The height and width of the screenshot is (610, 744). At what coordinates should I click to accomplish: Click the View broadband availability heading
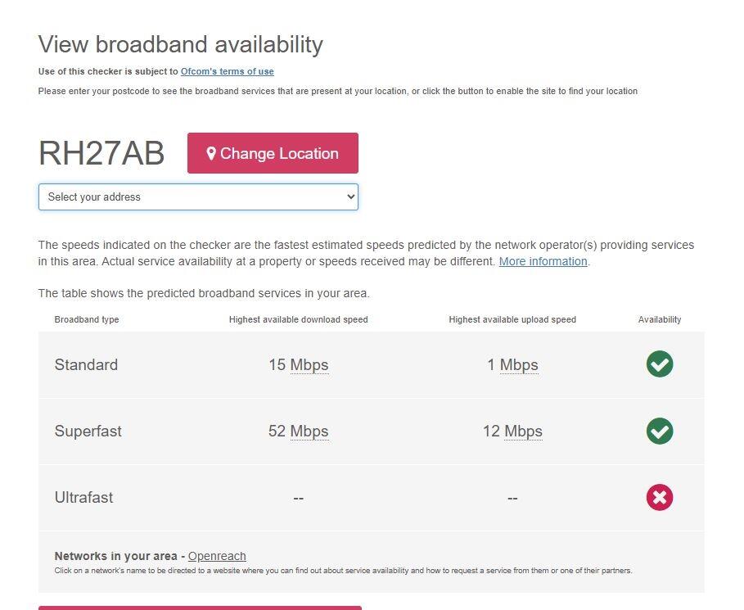180,44
